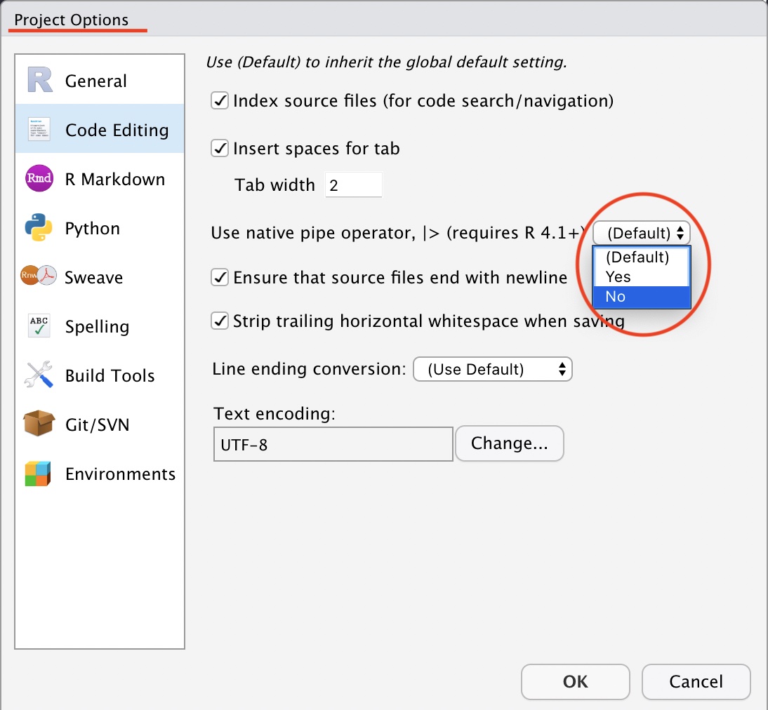The width and height of the screenshot is (768, 710).
Task: Select Yes in the open dropdown list
Action: pyautogui.click(x=616, y=276)
